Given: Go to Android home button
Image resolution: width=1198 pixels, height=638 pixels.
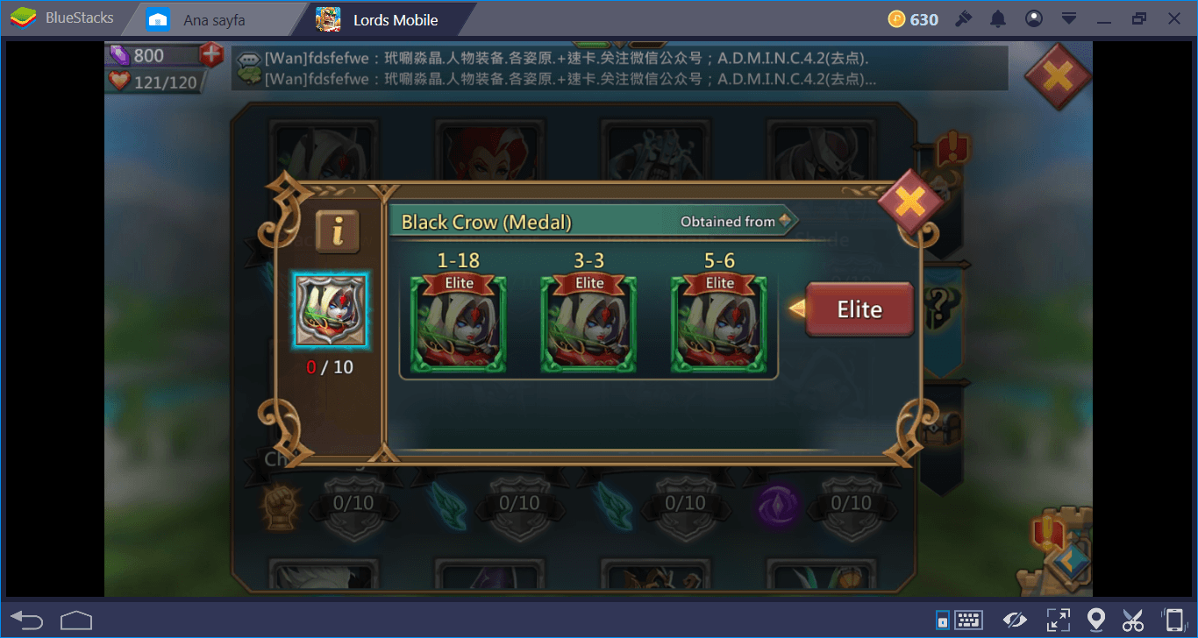Looking at the screenshot, I should pyautogui.click(x=76, y=620).
